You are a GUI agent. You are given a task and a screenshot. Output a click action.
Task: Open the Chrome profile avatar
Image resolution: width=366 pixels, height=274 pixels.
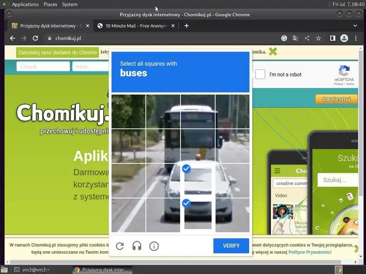[x=344, y=38]
